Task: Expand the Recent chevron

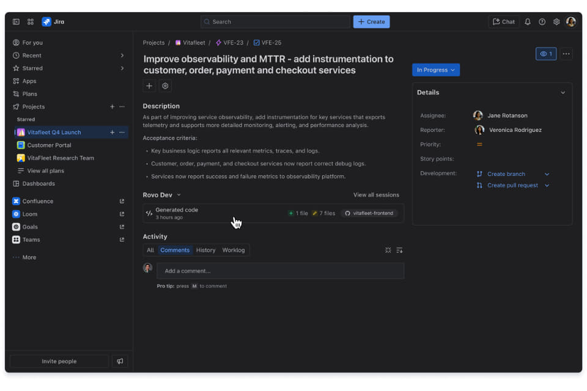Action: coord(122,56)
